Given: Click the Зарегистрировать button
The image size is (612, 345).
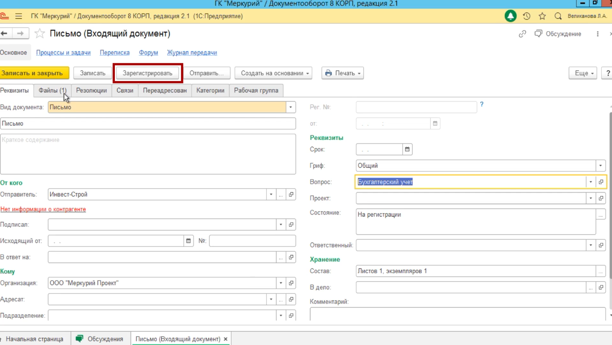Looking at the screenshot, I should click(x=147, y=73).
